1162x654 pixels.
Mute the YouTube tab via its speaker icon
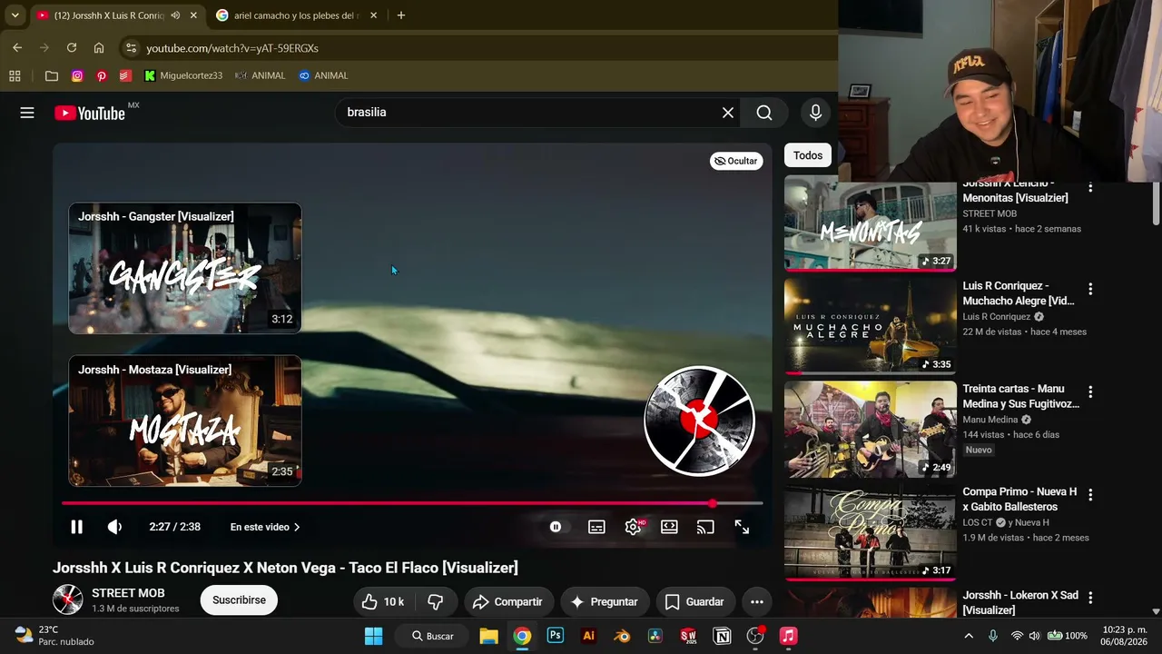(175, 15)
